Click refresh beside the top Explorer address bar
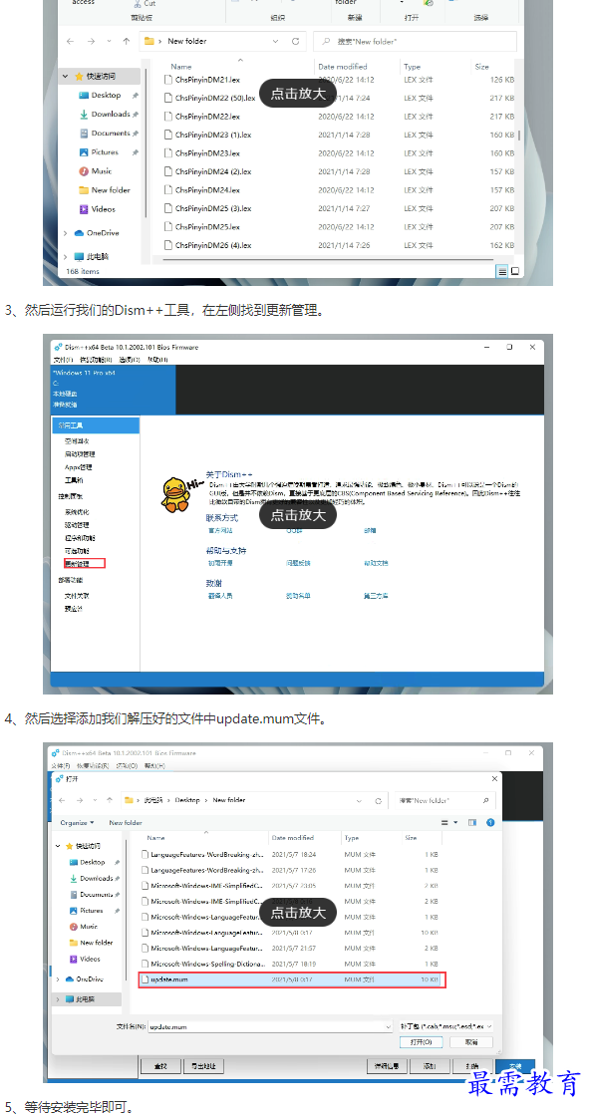 295,41
